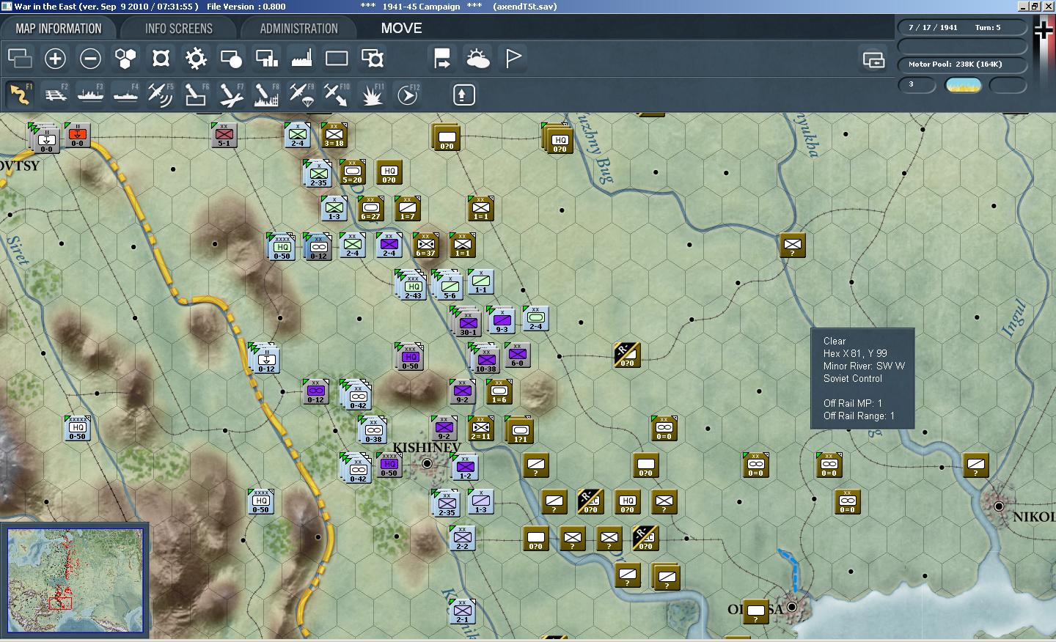Select the 5-6 unit stack
The image size is (1056, 642).
(x=448, y=285)
